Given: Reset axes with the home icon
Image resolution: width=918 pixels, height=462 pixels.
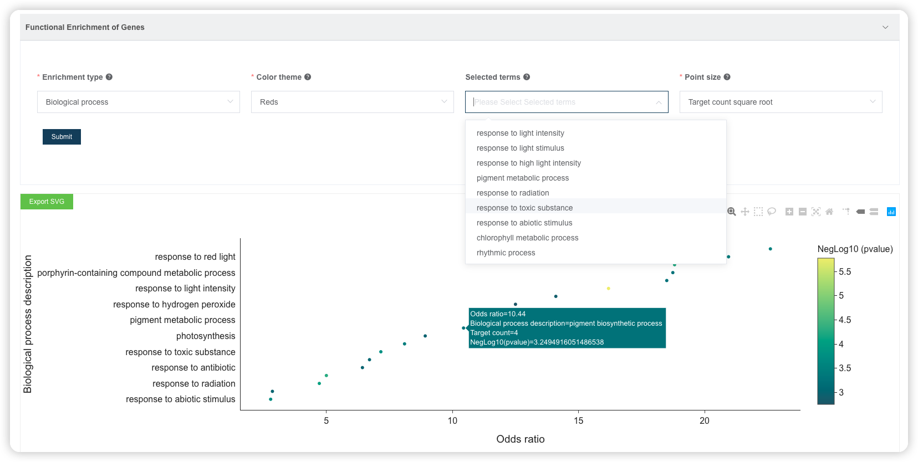Looking at the screenshot, I should (829, 212).
